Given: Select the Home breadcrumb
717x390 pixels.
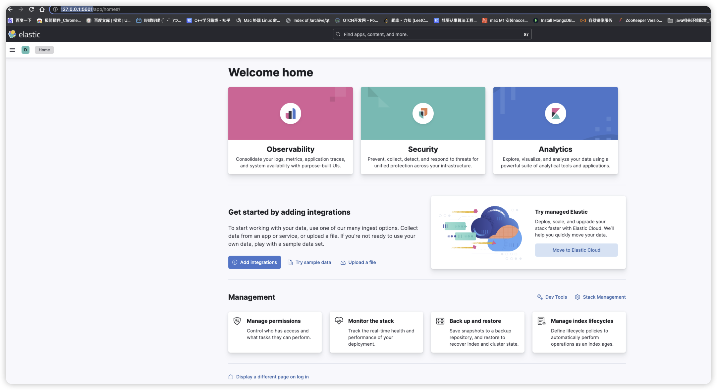Looking at the screenshot, I should tap(44, 50).
